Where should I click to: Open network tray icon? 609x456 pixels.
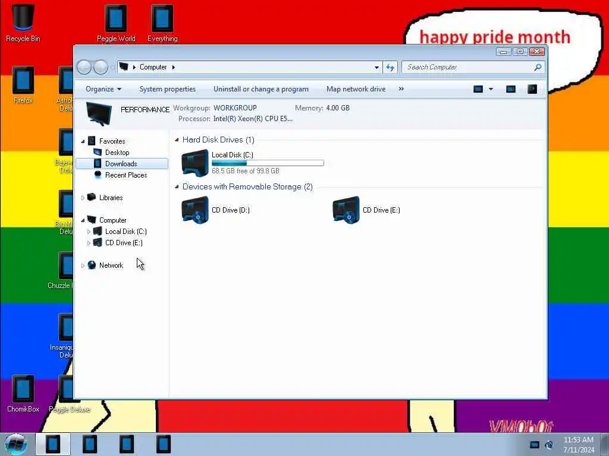535,445
